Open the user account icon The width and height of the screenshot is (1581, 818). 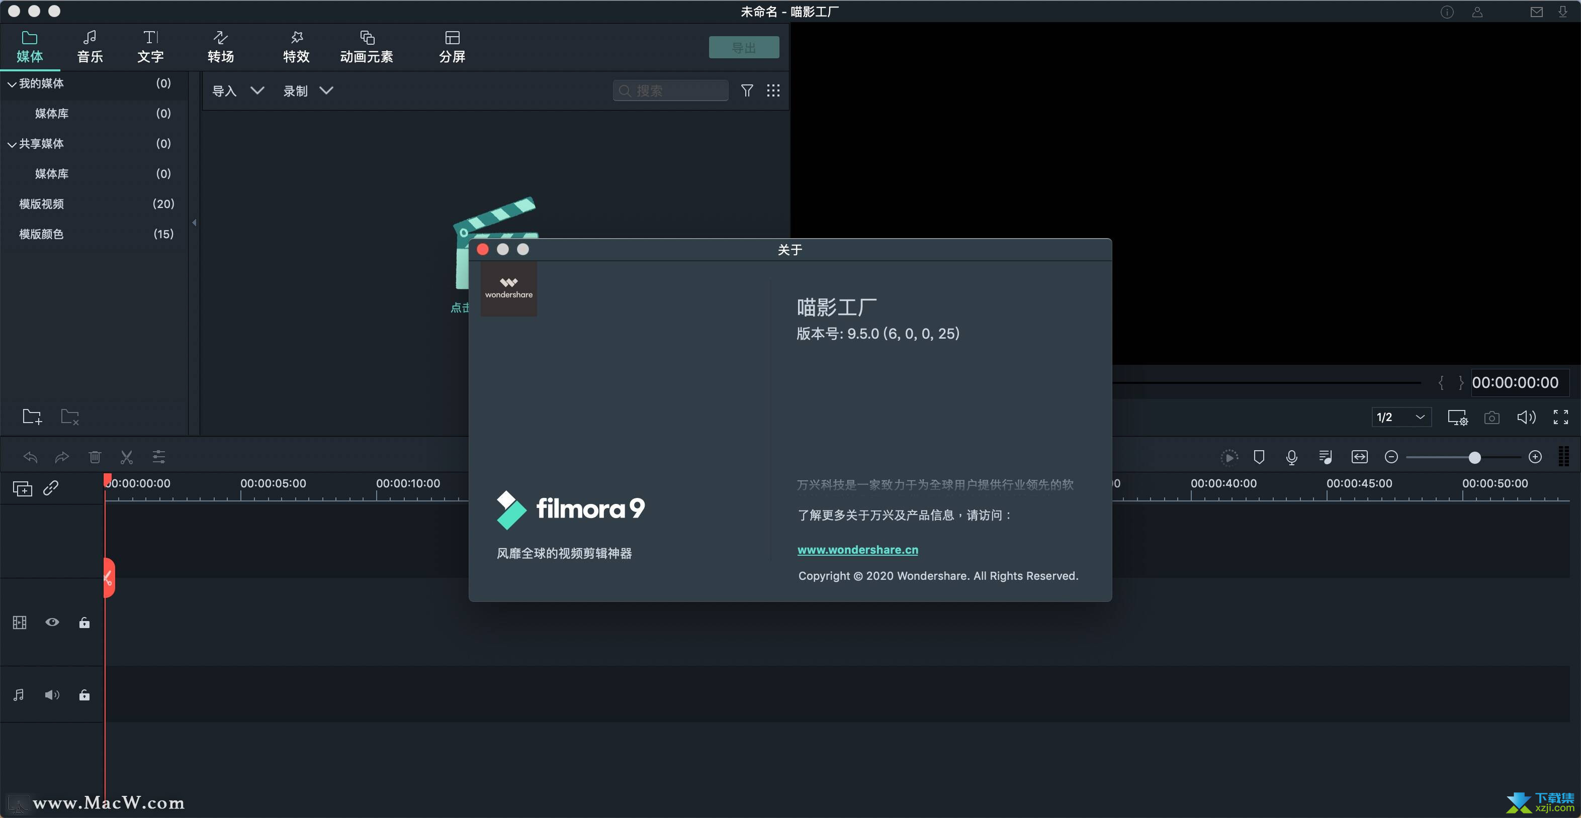coord(1477,12)
